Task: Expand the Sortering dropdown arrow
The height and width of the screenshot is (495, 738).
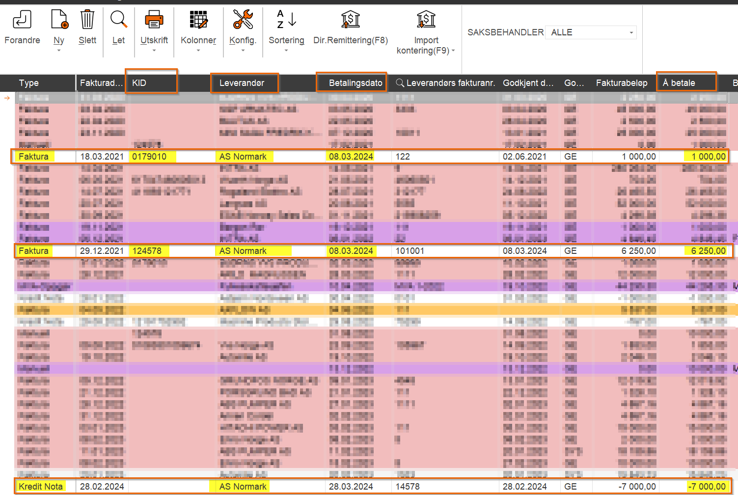Action: pos(286,50)
